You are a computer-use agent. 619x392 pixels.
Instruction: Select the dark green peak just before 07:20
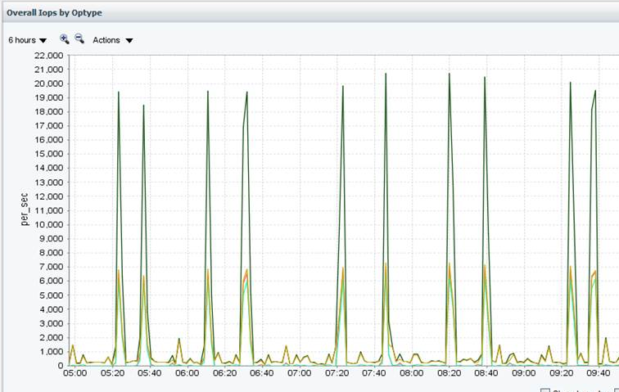point(343,86)
